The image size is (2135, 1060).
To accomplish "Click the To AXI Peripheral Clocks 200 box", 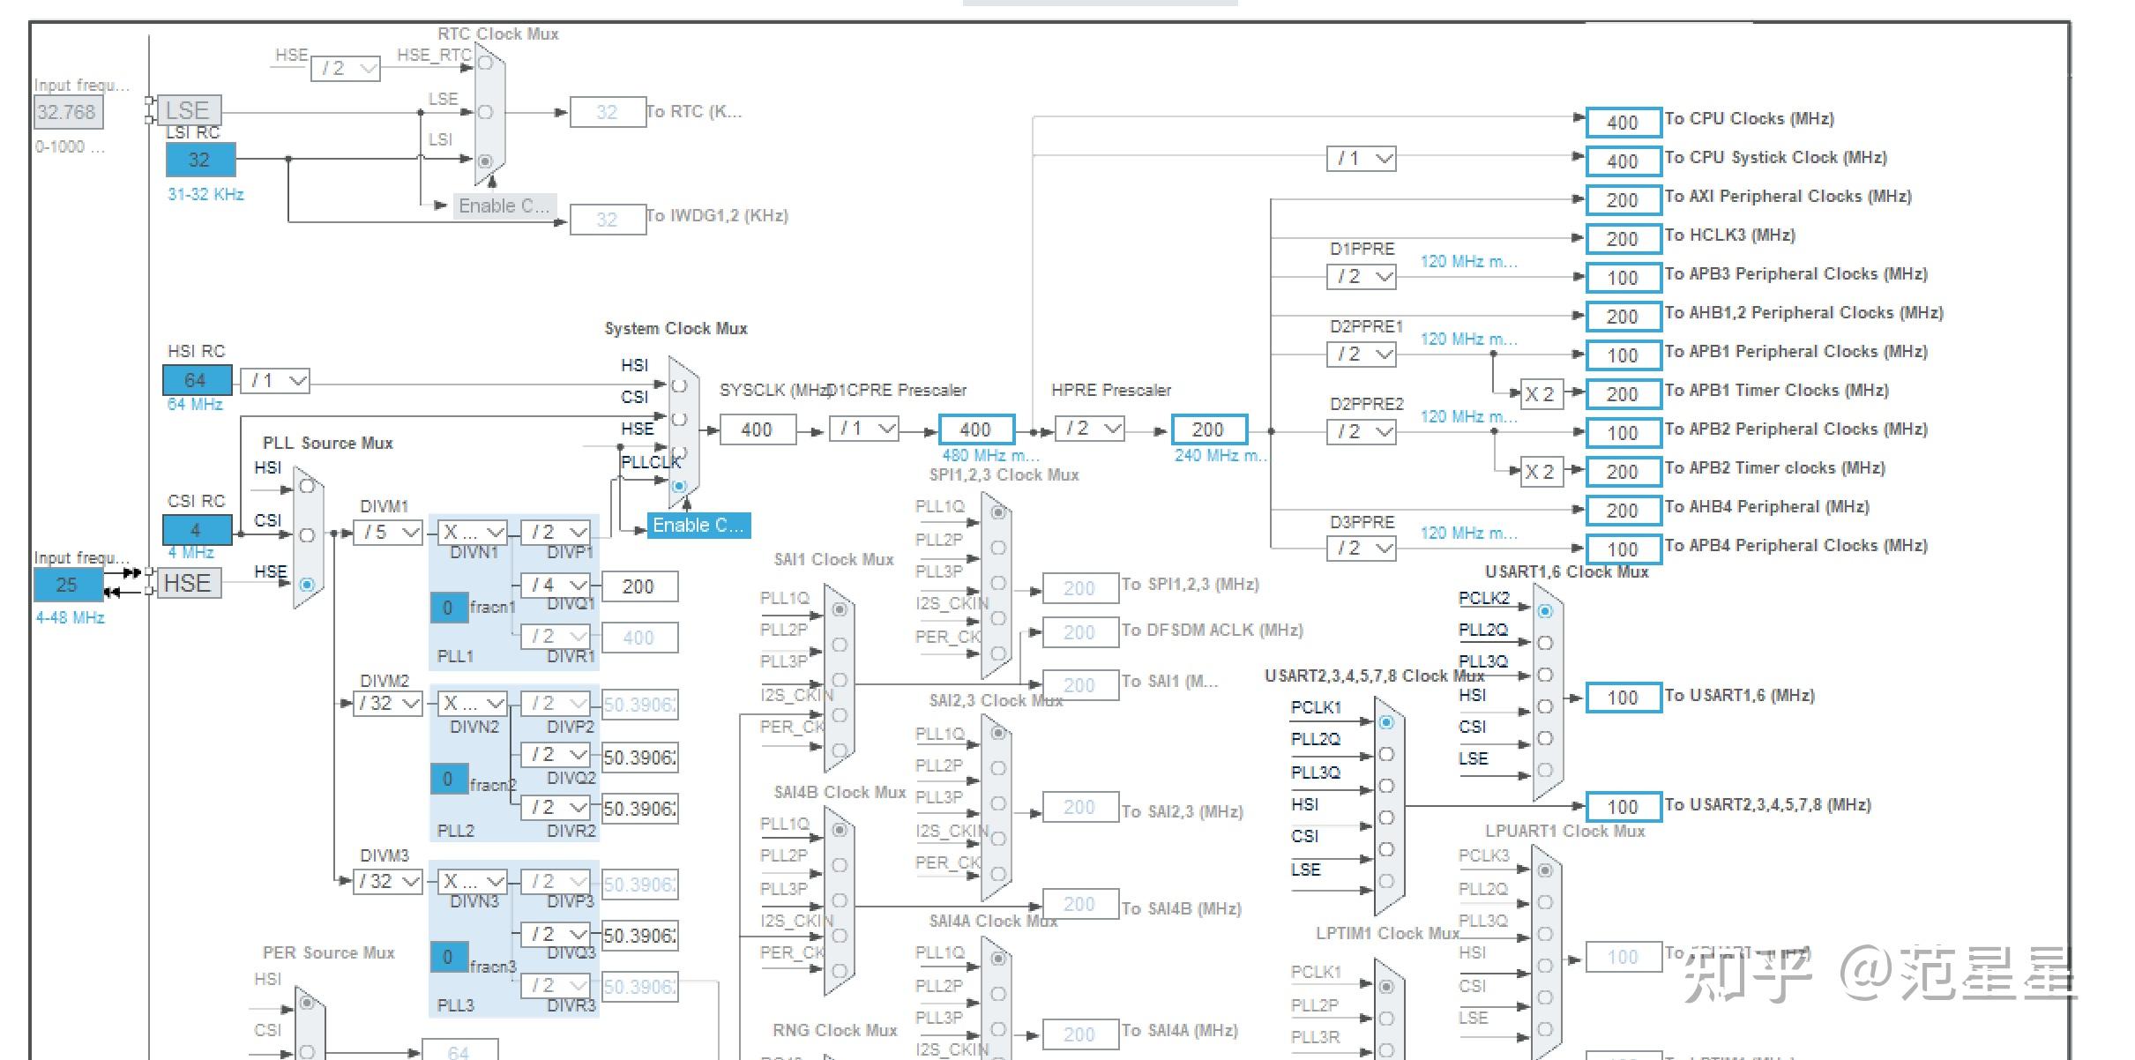I will [1624, 200].
